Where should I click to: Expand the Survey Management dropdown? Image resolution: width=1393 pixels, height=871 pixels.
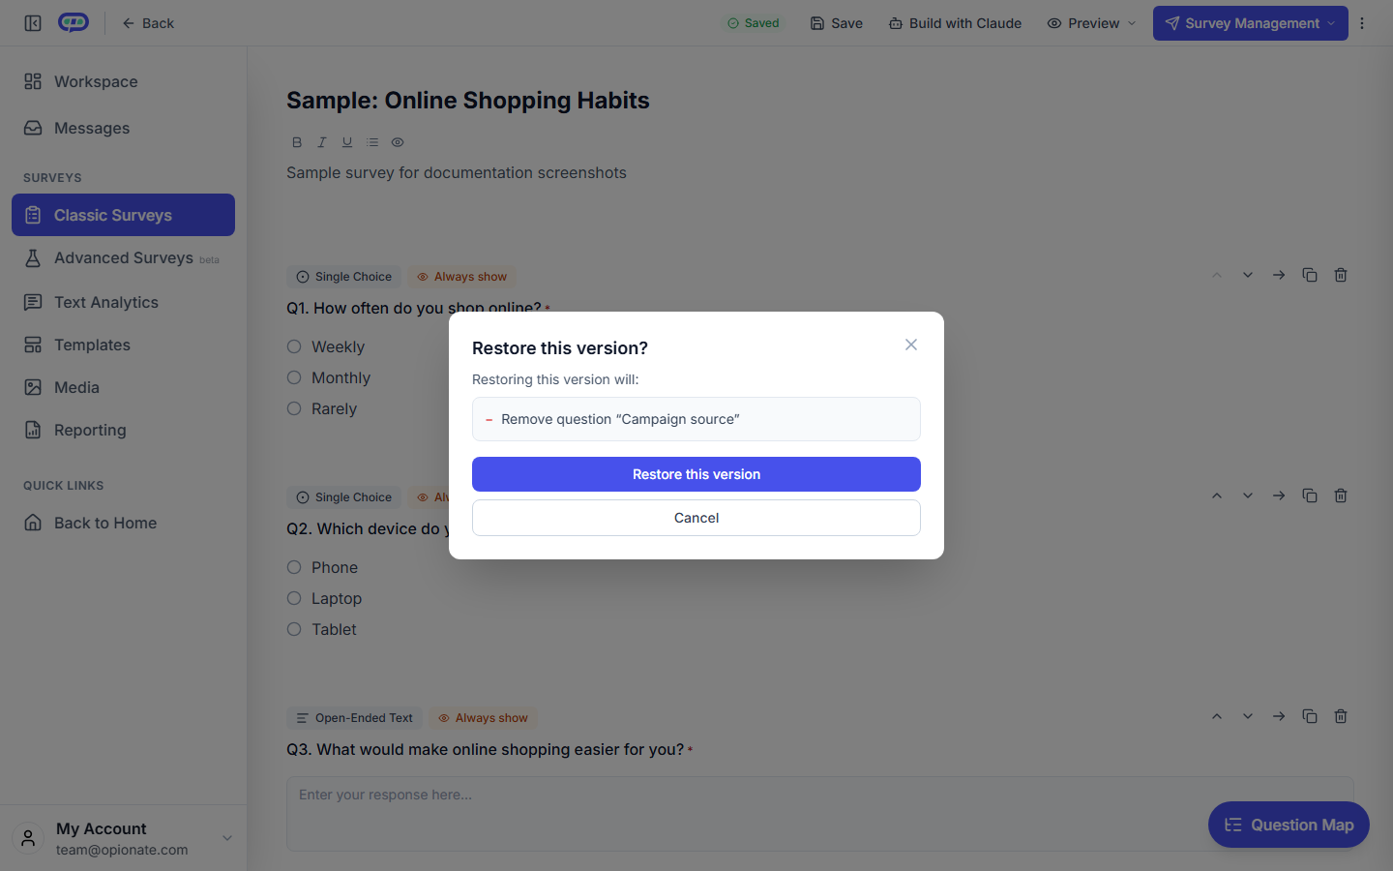[x=1251, y=23]
